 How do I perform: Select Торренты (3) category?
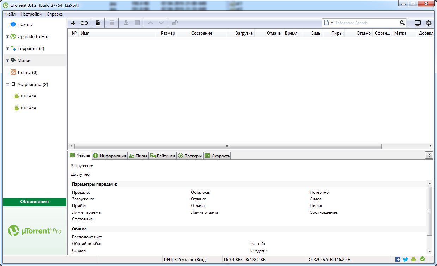pyautogui.click(x=35, y=48)
